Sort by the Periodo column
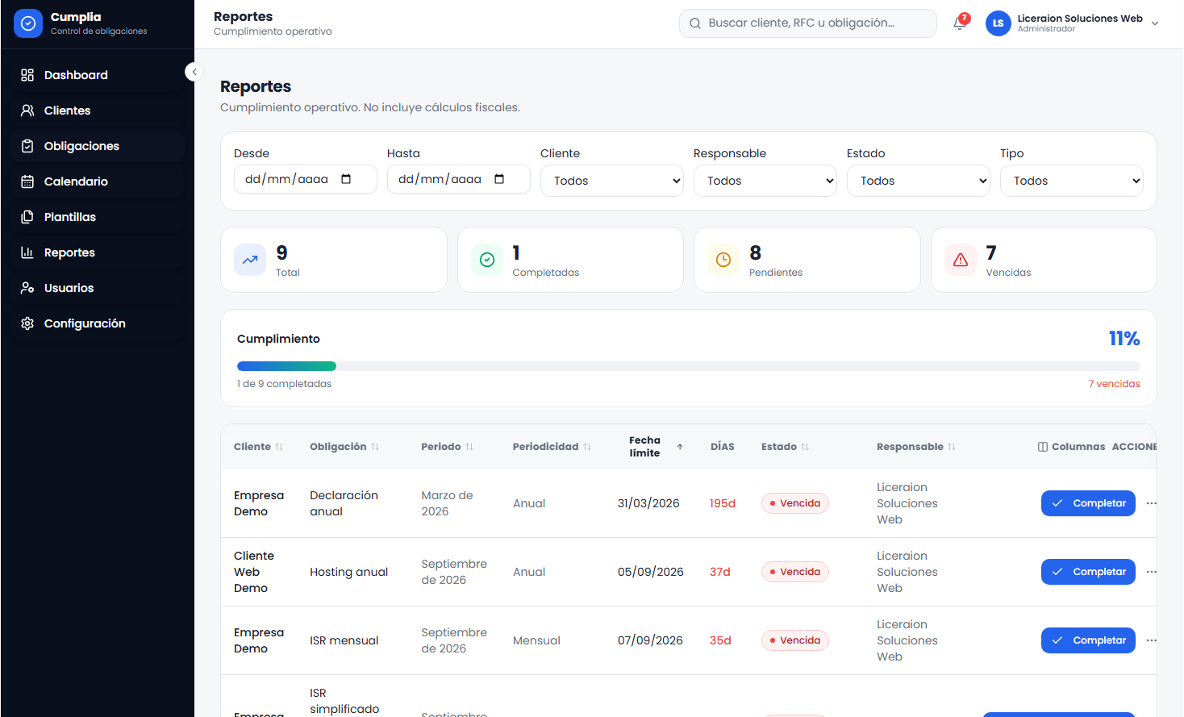 coord(447,447)
